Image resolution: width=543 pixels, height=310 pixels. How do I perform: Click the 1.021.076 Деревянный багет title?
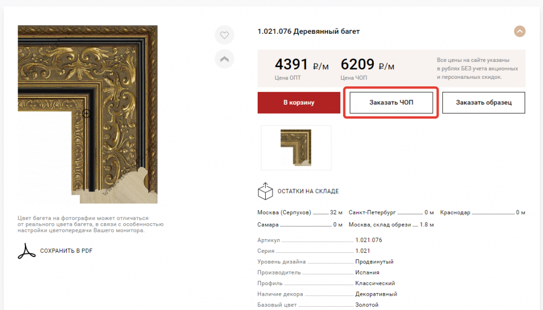click(309, 32)
